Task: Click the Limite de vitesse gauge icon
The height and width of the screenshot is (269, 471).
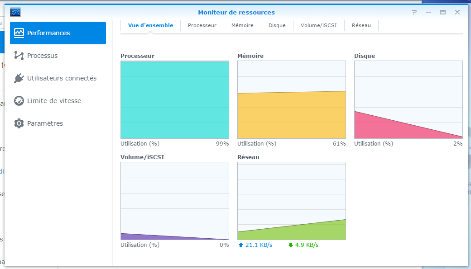Action: (x=19, y=101)
